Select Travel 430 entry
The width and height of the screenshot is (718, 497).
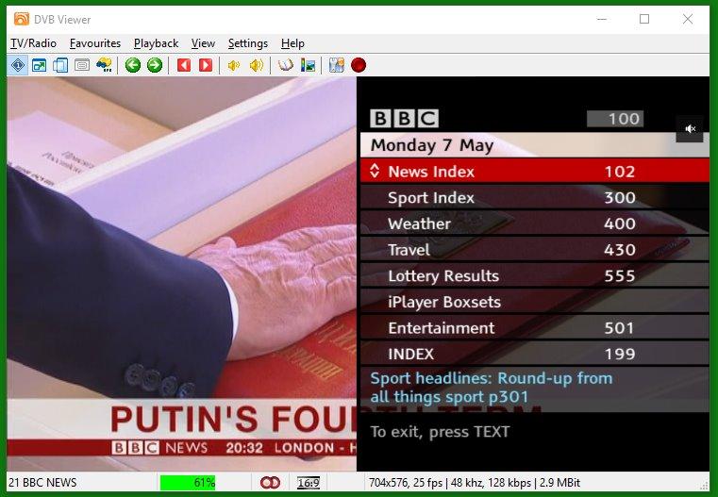(535, 249)
